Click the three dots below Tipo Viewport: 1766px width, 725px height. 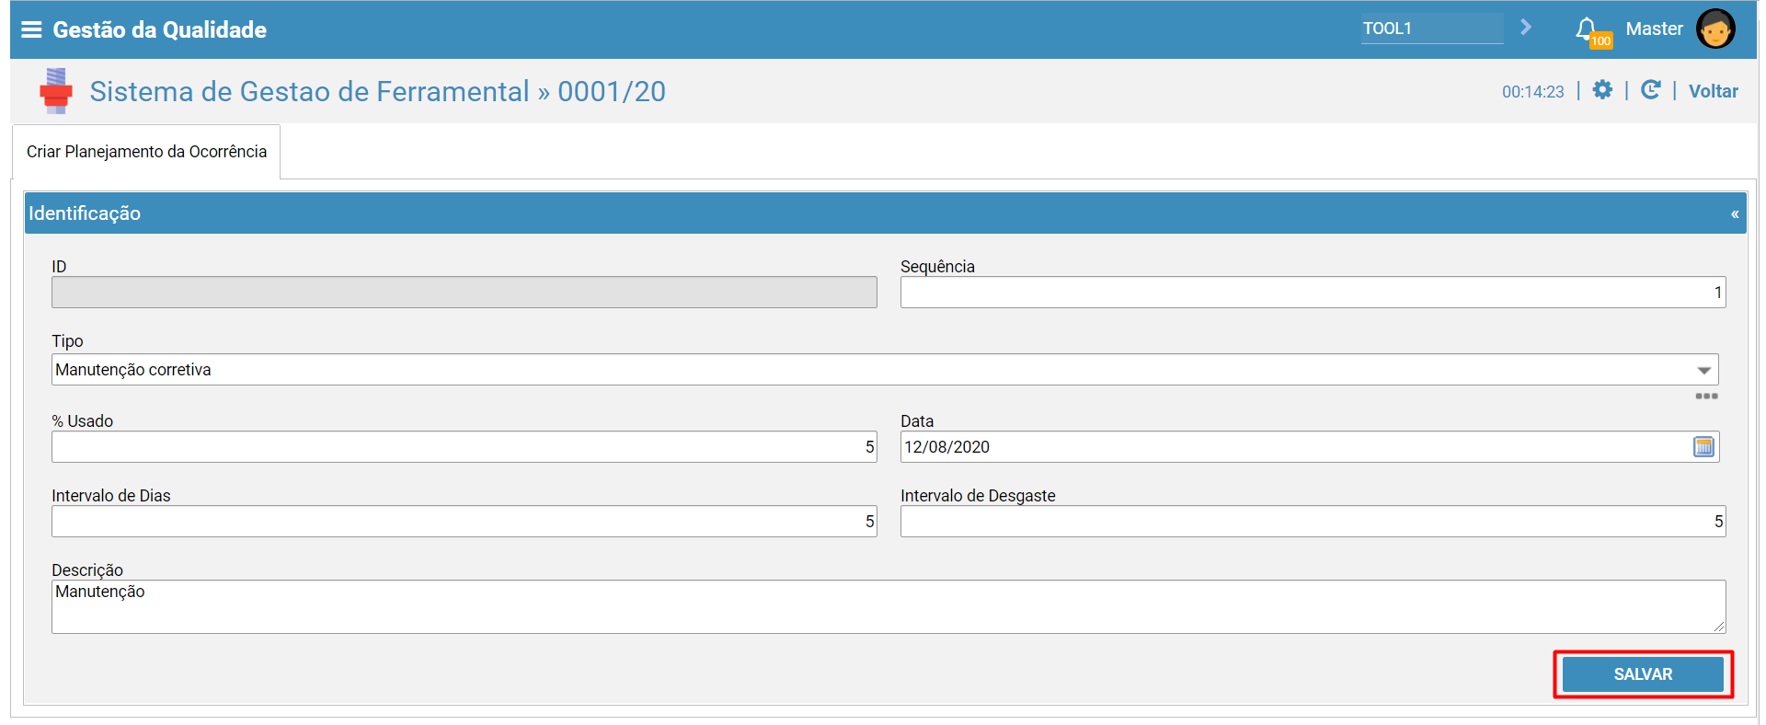[x=1706, y=397]
